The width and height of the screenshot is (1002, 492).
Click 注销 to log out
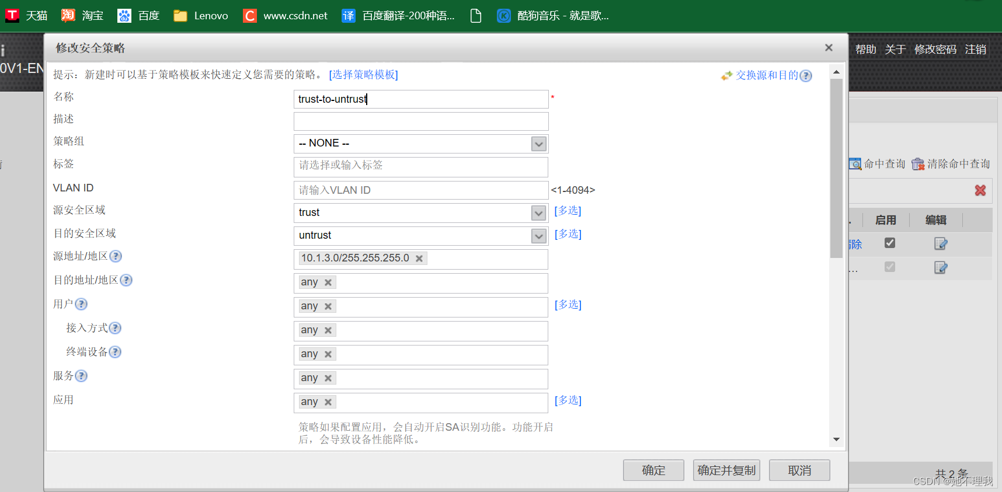tap(976, 50)
